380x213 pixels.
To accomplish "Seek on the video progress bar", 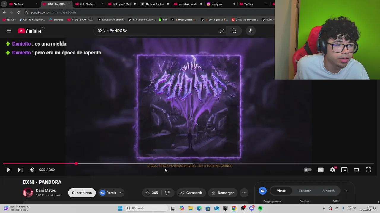I will coord(189,163).
